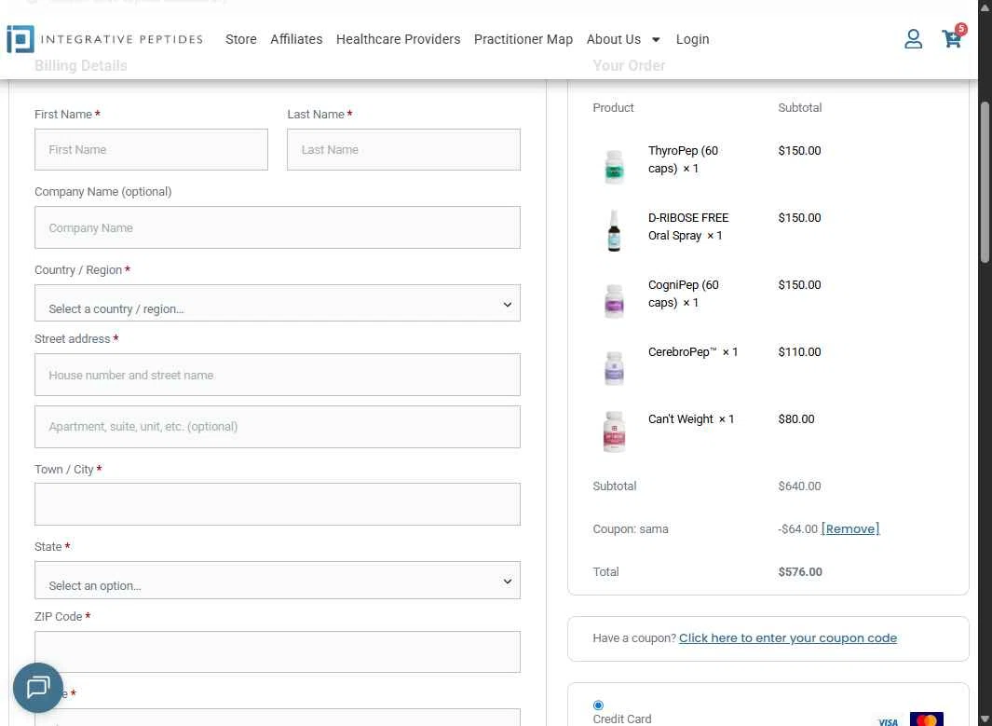Expand the About Us menu arrow
This screenshot has width=992, height=726.
pyautogui.click(x=656, y=40)
